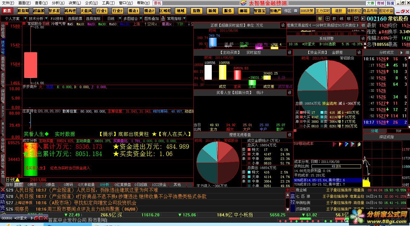The height and width of the screenshot is (226, 410).
Task: Click the 锁 lock button on 密集交易监控 panel
Action: pos(363,25)
